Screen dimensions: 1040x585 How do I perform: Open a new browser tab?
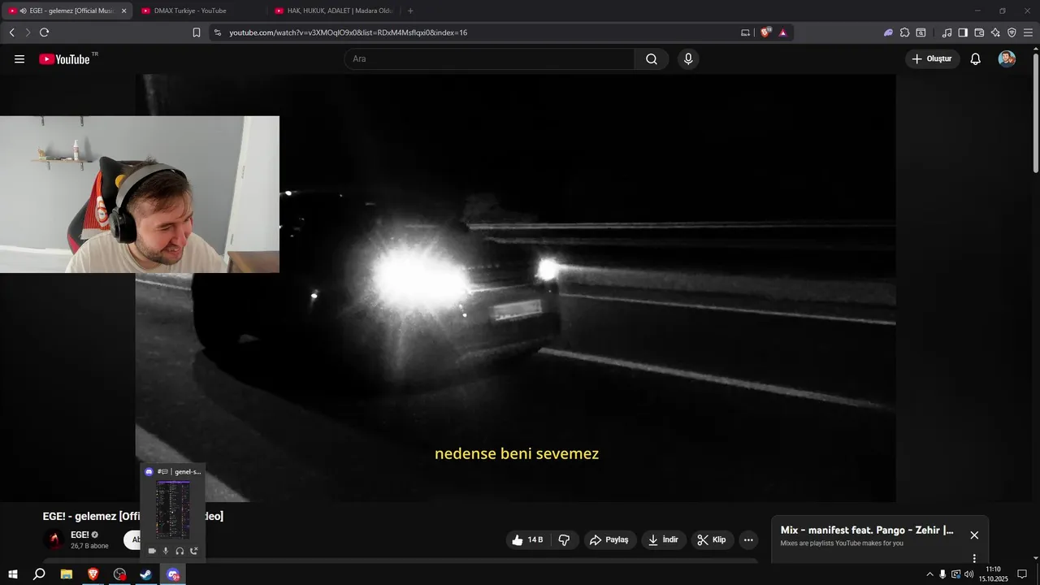click(410, 11)
